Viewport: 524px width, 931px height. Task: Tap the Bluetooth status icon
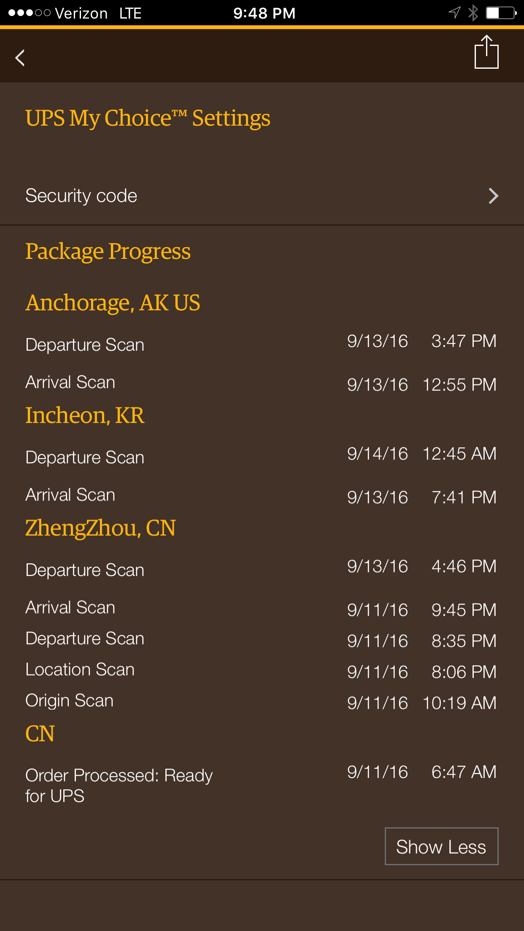tap(473, 13)
